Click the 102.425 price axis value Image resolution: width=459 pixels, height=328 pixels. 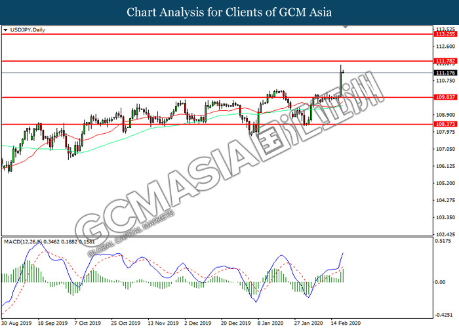pyautogui.click(x=445, y=235)
